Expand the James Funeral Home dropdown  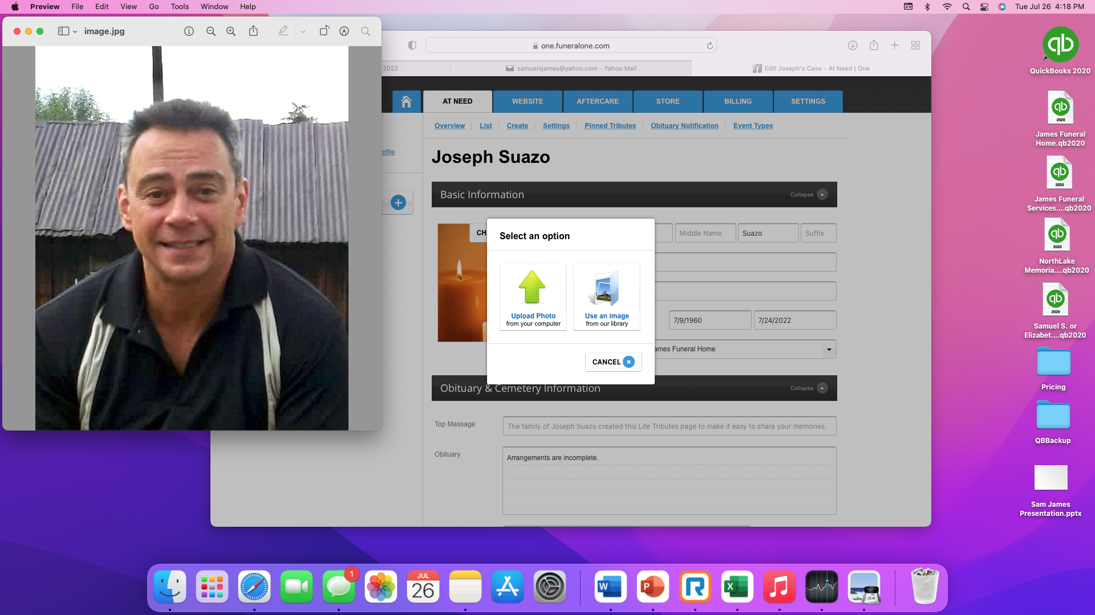(x=829, y=349)
